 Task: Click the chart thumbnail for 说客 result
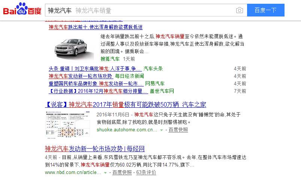(x=68, y=124)
